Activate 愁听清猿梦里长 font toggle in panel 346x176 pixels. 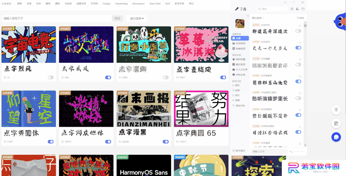[298, 98]
